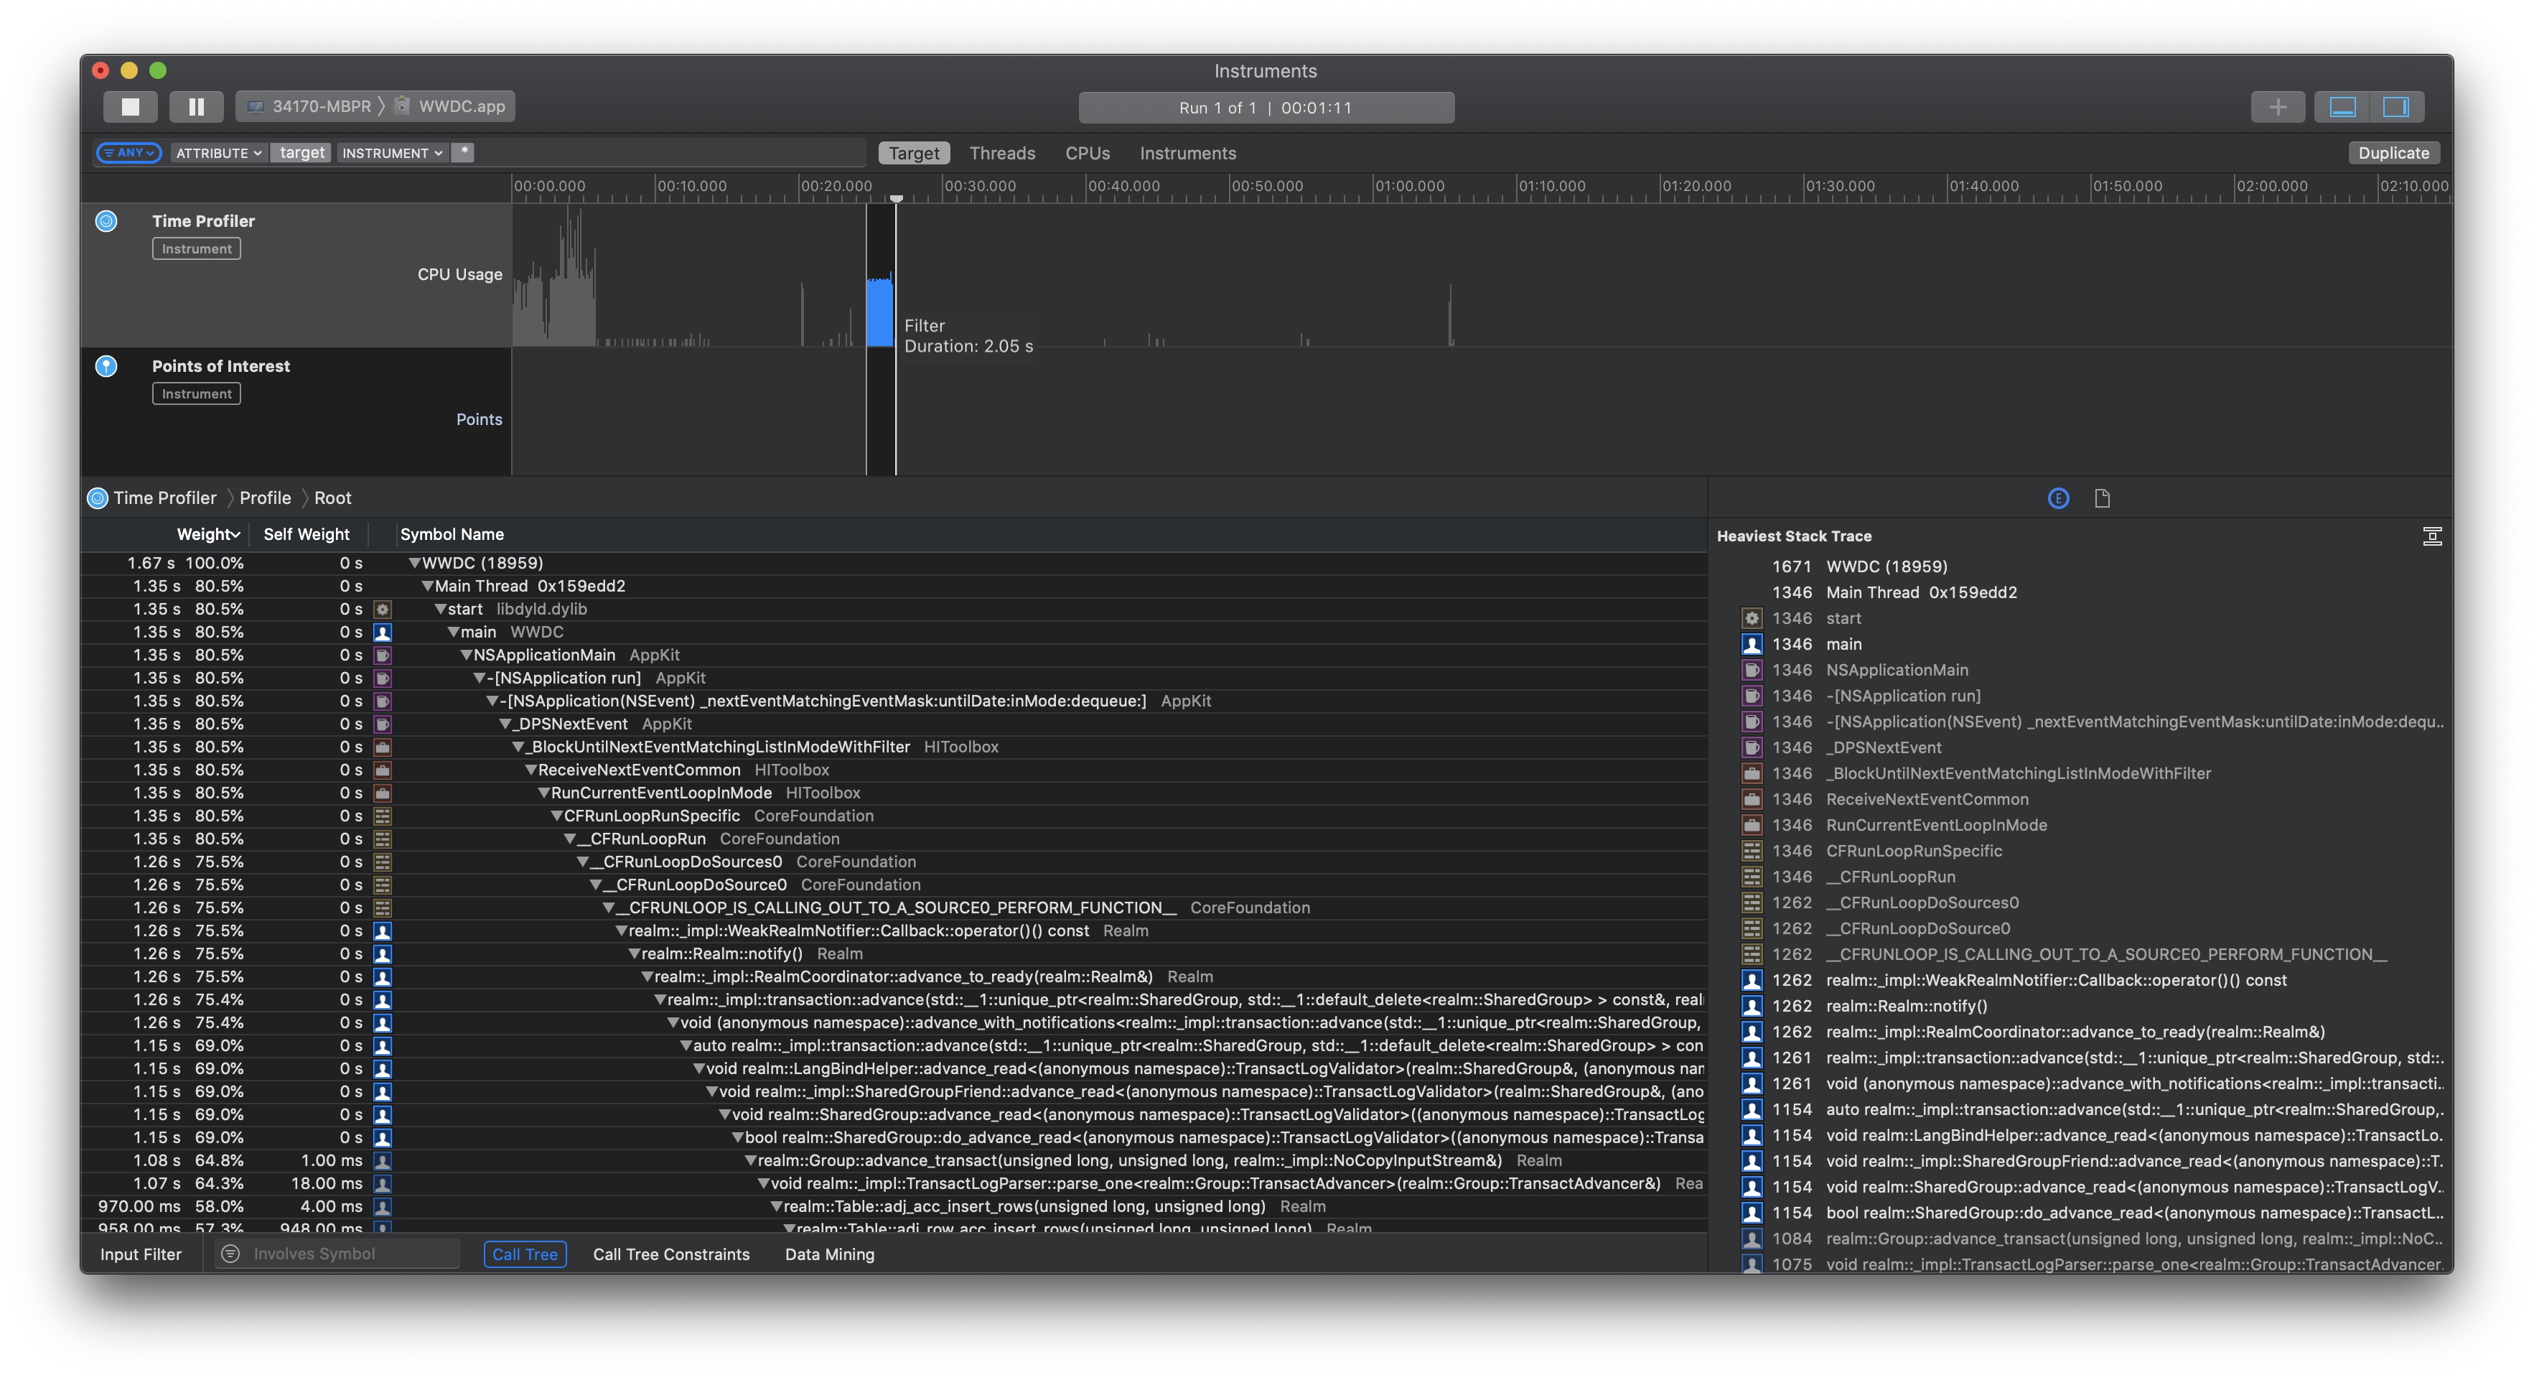Switch to the Threads tab

[x=1001, y=152]
